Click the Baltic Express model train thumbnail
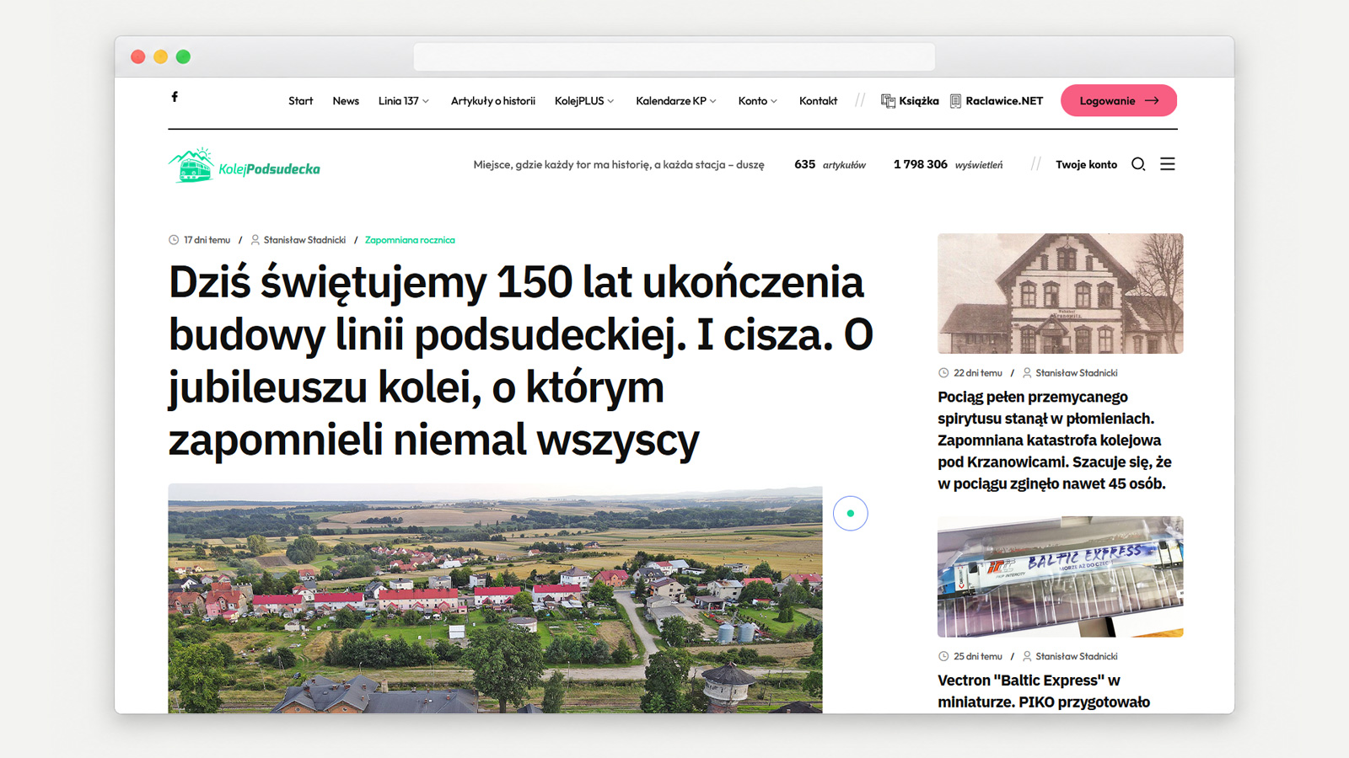 coord(1061,577)
